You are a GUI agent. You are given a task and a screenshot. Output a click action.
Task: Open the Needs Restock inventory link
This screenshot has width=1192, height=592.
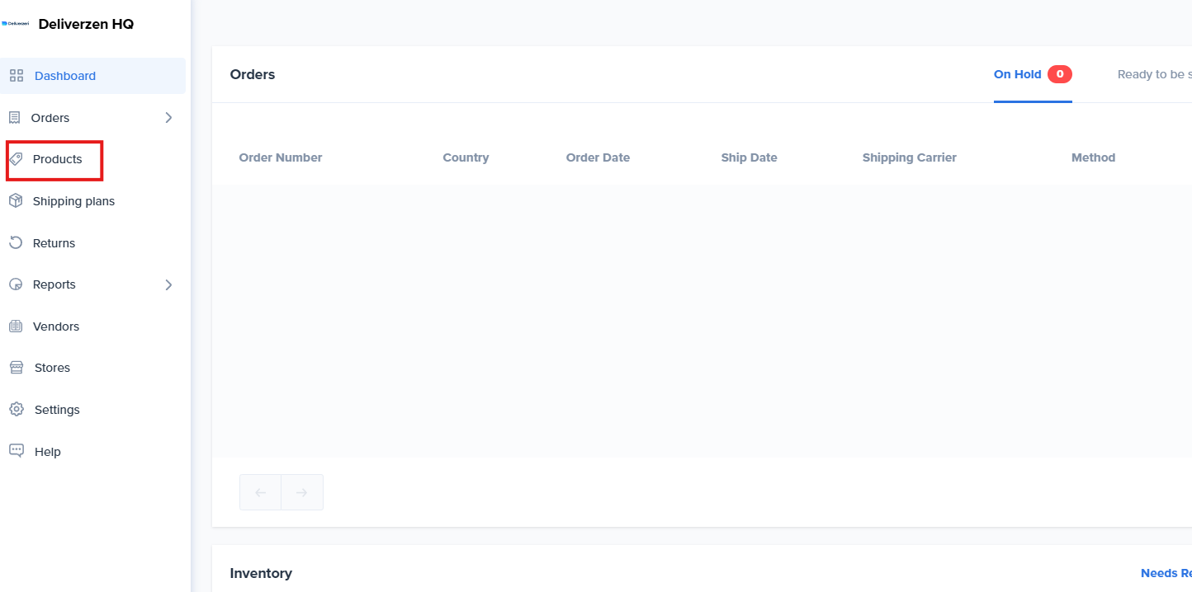[1166, 573]
